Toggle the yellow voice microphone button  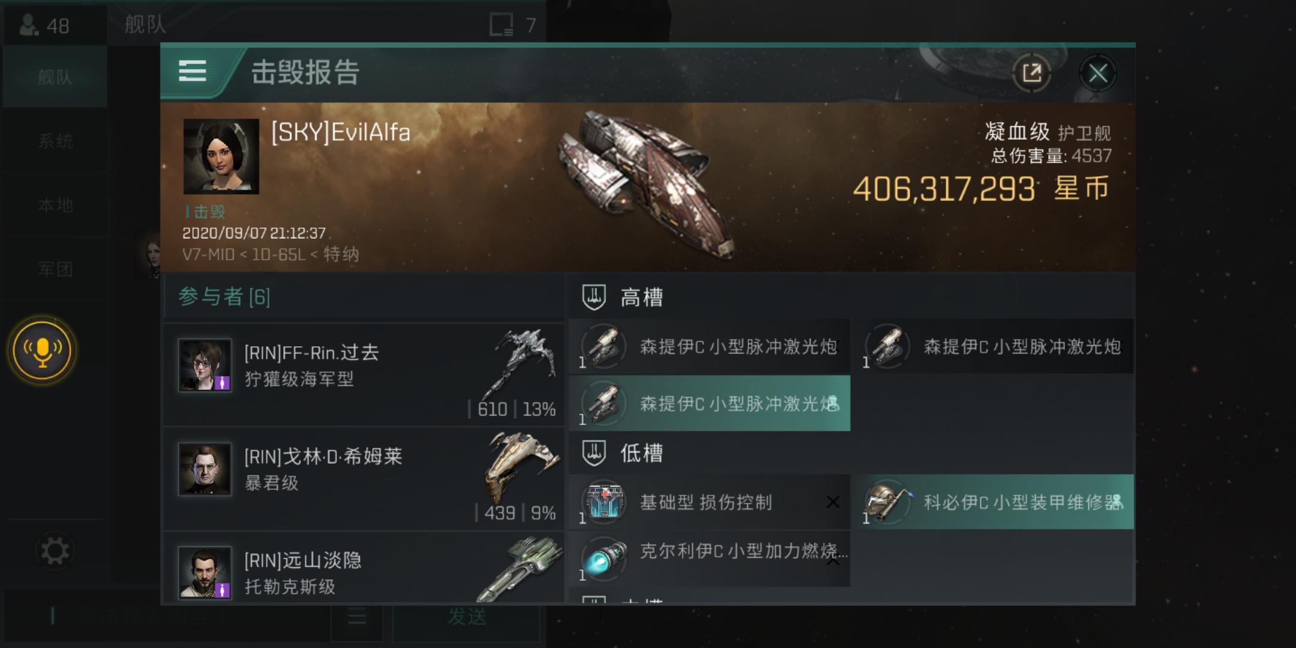click(x=42, y=350)
